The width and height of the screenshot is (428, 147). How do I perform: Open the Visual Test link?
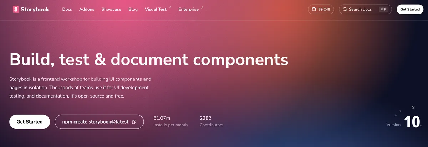pyautogui.click(x=156, y=9)
